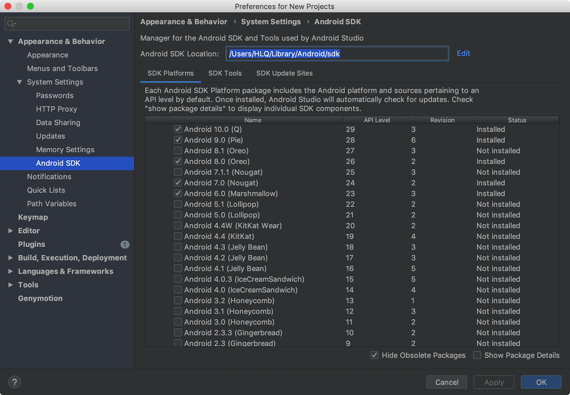570x395 pixels.
Task: Click the Cancel button
Action: [446, 382]
